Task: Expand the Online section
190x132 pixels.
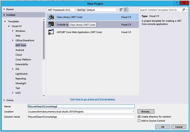Action: click(4, 100)
